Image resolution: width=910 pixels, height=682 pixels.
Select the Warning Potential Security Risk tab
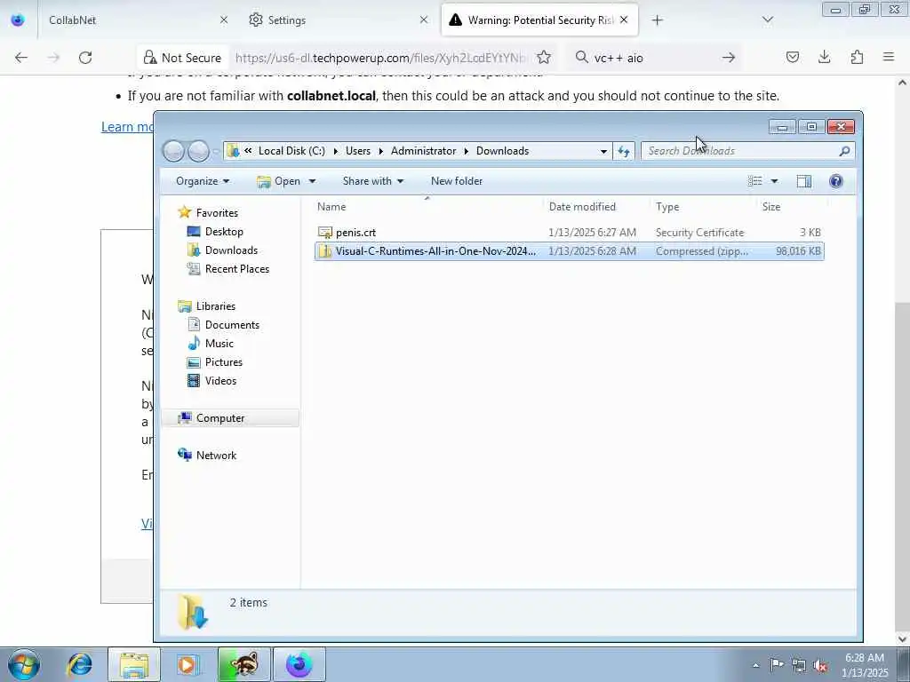click(539, 20)
